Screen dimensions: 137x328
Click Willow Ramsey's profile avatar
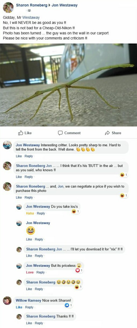coord(7,301)
